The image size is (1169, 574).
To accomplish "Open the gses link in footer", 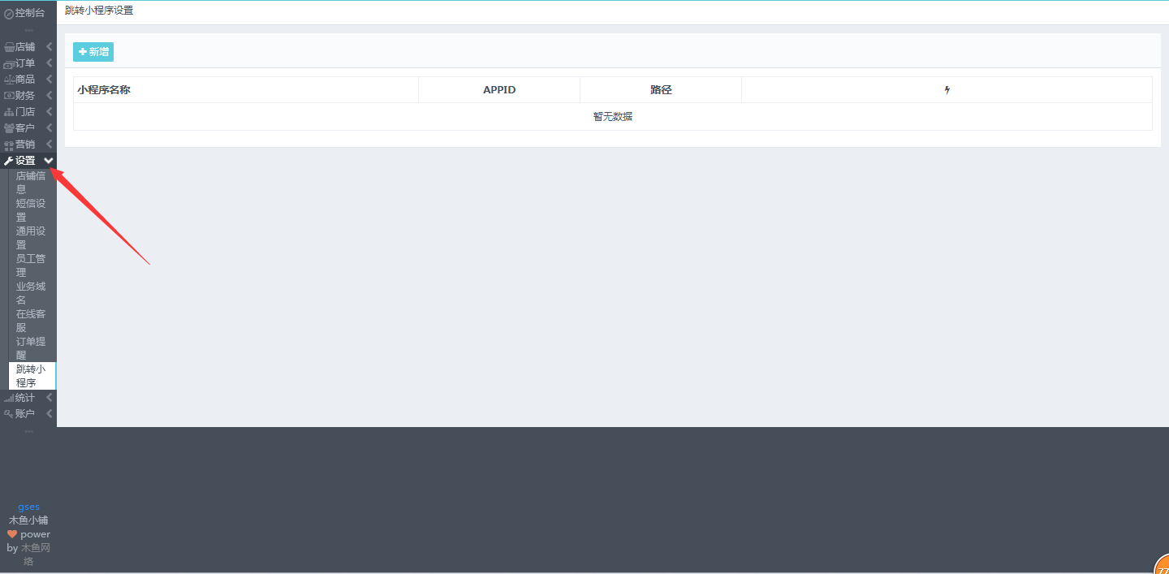I will (28, 507).
